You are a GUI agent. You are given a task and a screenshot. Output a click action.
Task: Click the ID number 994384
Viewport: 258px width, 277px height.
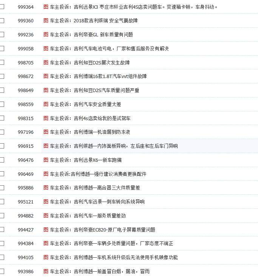(26, 243)
